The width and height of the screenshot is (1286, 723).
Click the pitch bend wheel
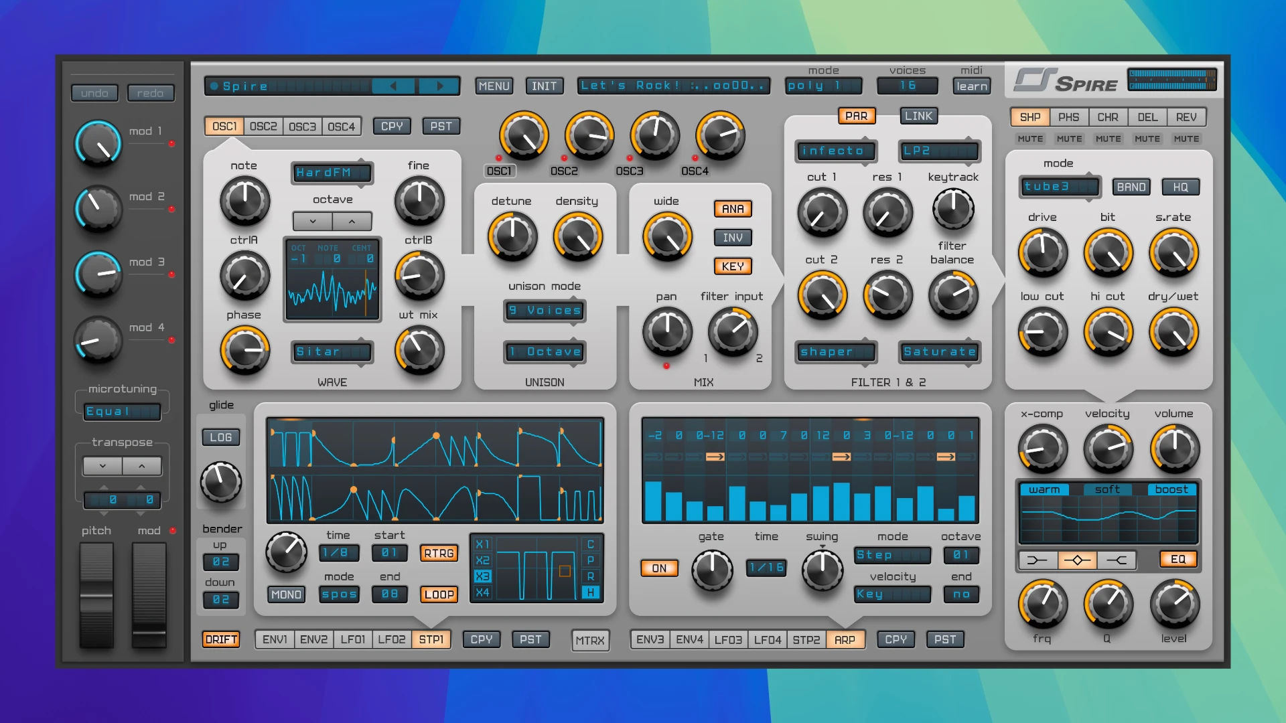coord(96,594)
